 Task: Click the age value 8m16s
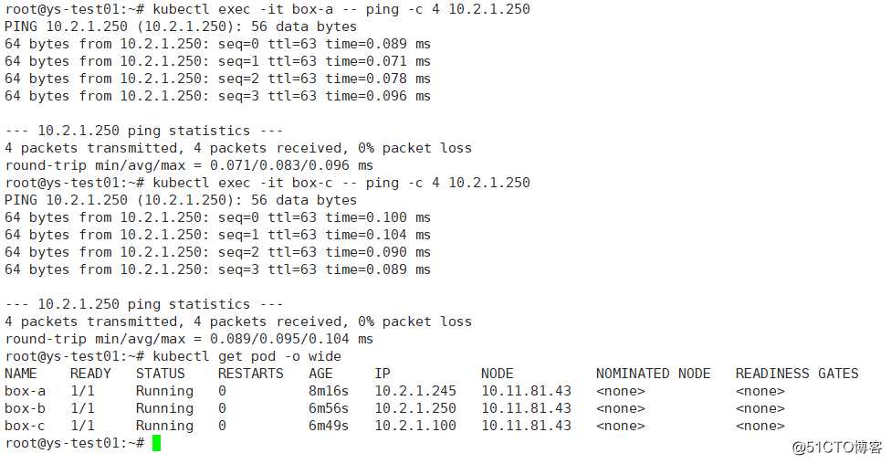329,391
